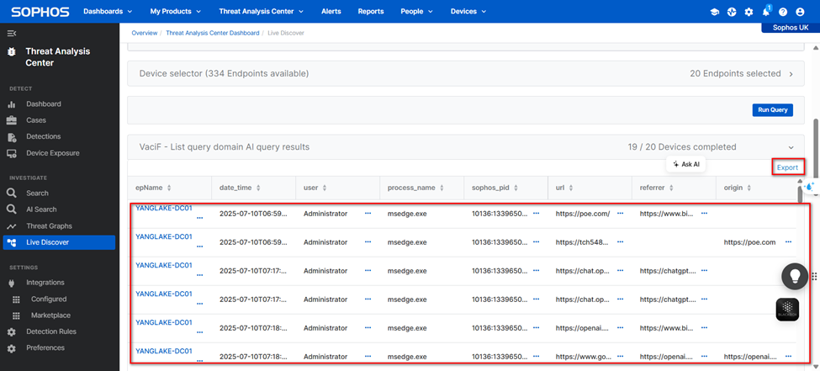Go to Cases in sidebar

point(37,120)
